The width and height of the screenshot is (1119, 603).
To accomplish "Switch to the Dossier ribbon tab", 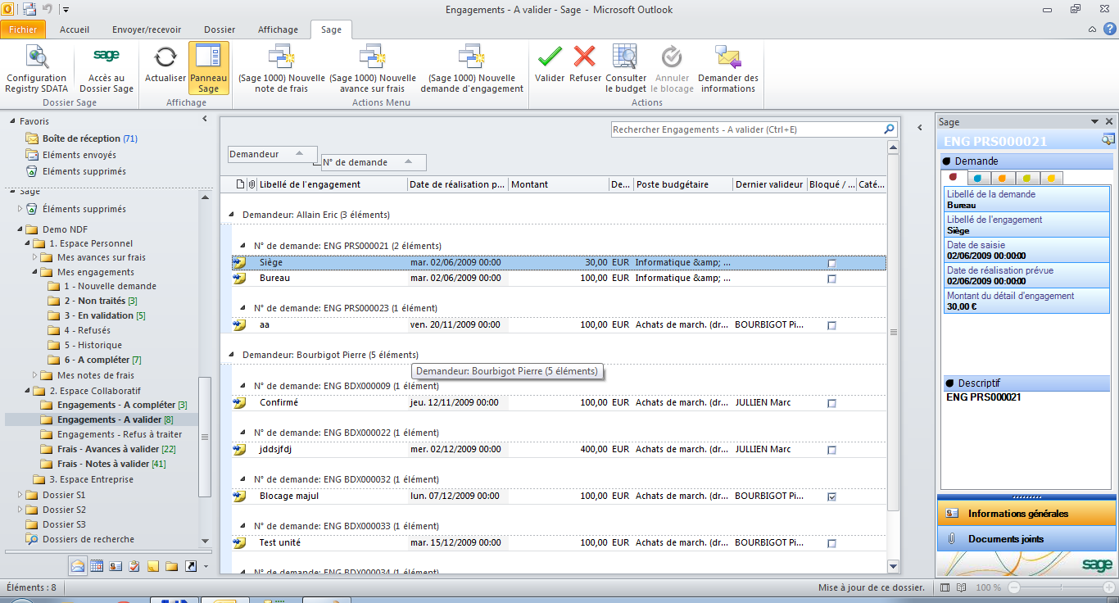I will coord(220,29).
